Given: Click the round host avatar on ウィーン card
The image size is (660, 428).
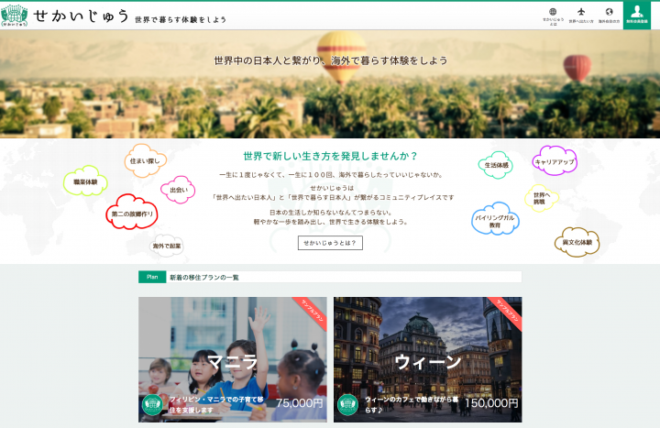Looking at the screenshot, I should (347, 405).
